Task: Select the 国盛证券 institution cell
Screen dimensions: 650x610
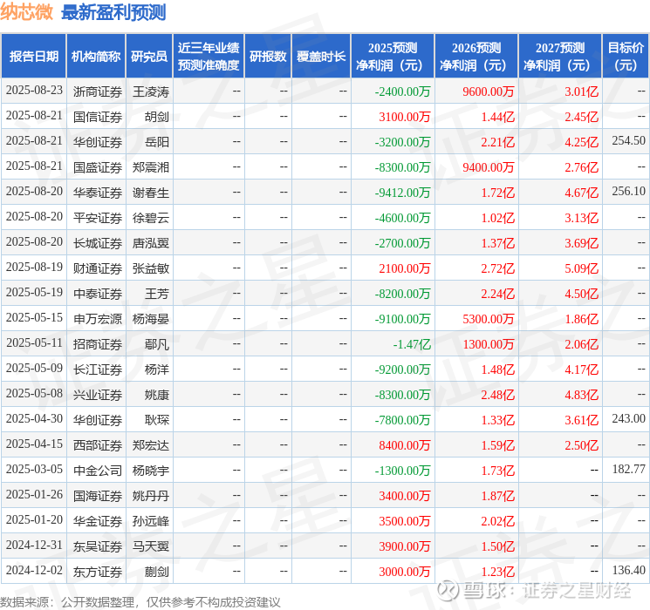Action: [x=98, y=167]
